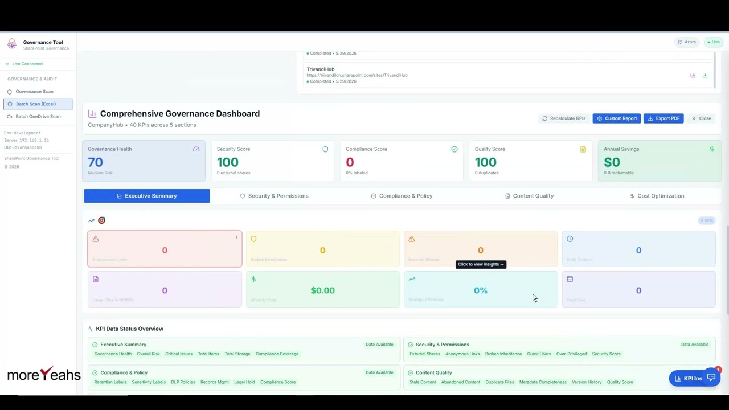729x410 pixels.
Task: Click the Governance Health 70 score card
Action: [x=144, y=161]
